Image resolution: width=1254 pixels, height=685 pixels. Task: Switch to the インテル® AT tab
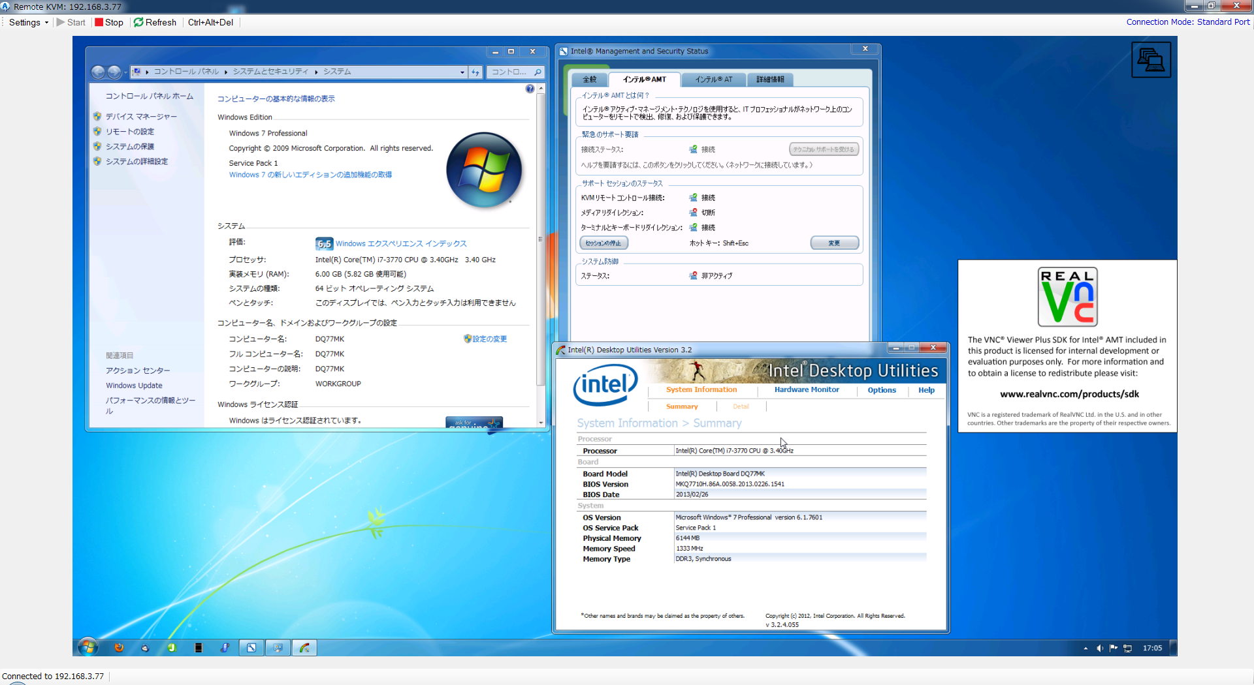click(713, 80)
